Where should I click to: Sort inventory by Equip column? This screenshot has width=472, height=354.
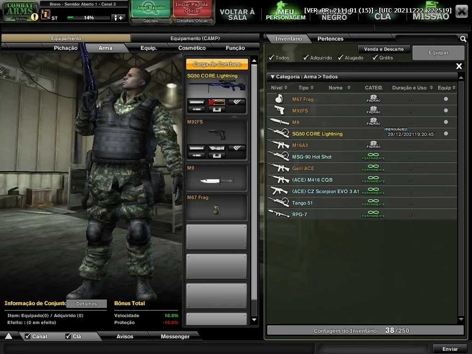click(x=447, y=88)
